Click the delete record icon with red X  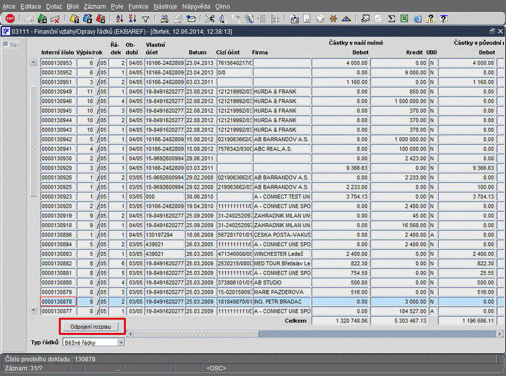coord(55,19)
